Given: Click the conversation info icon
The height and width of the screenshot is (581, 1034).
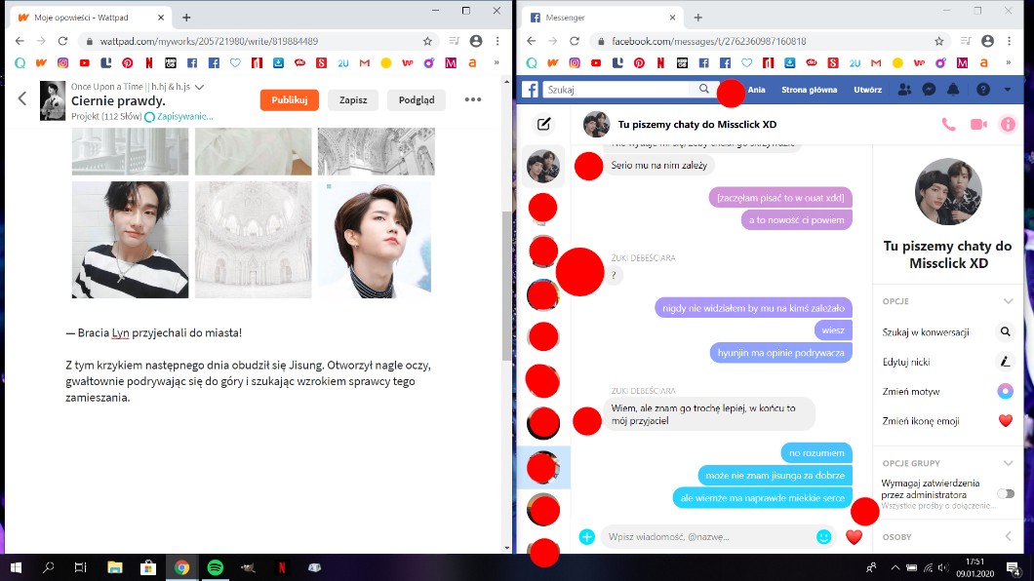Looking at the screenshot, I should [1008, 125].
